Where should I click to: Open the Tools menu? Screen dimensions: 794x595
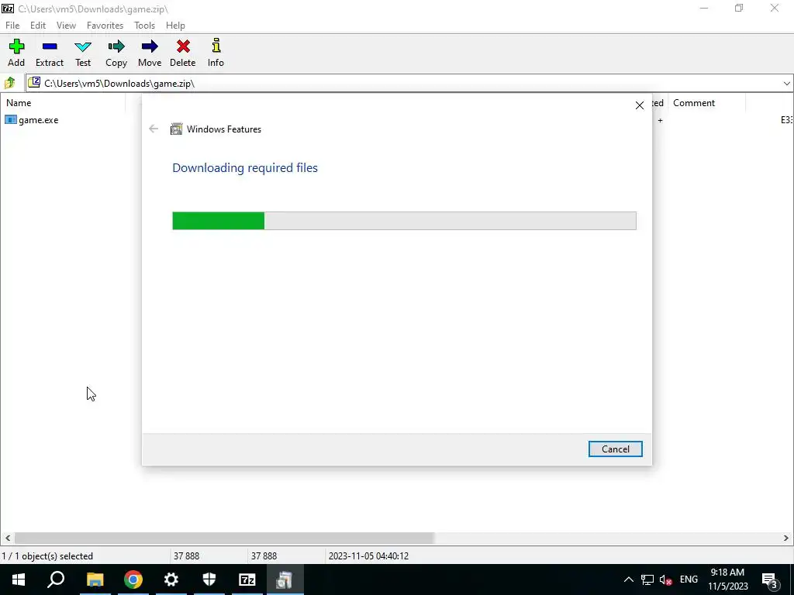tap(144, 26)
